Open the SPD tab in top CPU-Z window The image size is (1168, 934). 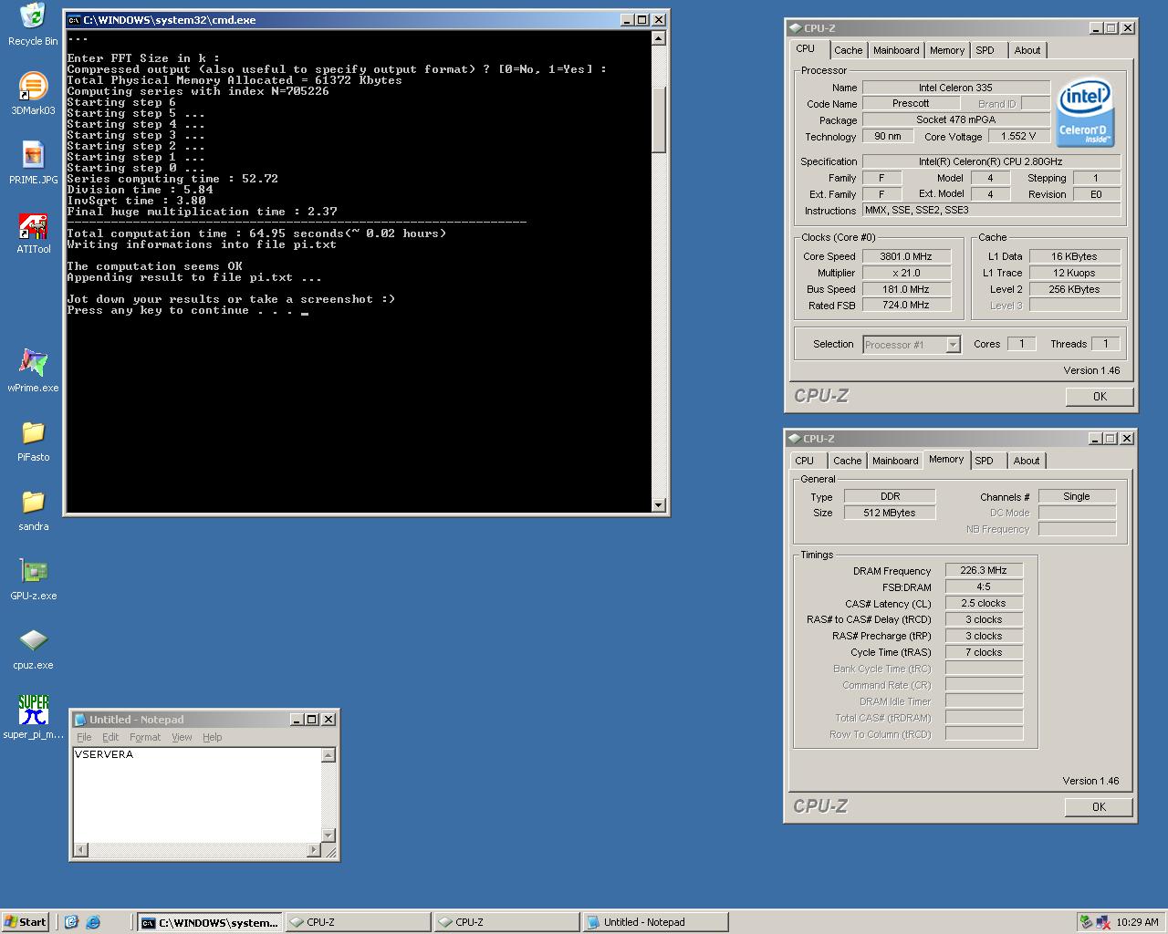pos(985,50)
